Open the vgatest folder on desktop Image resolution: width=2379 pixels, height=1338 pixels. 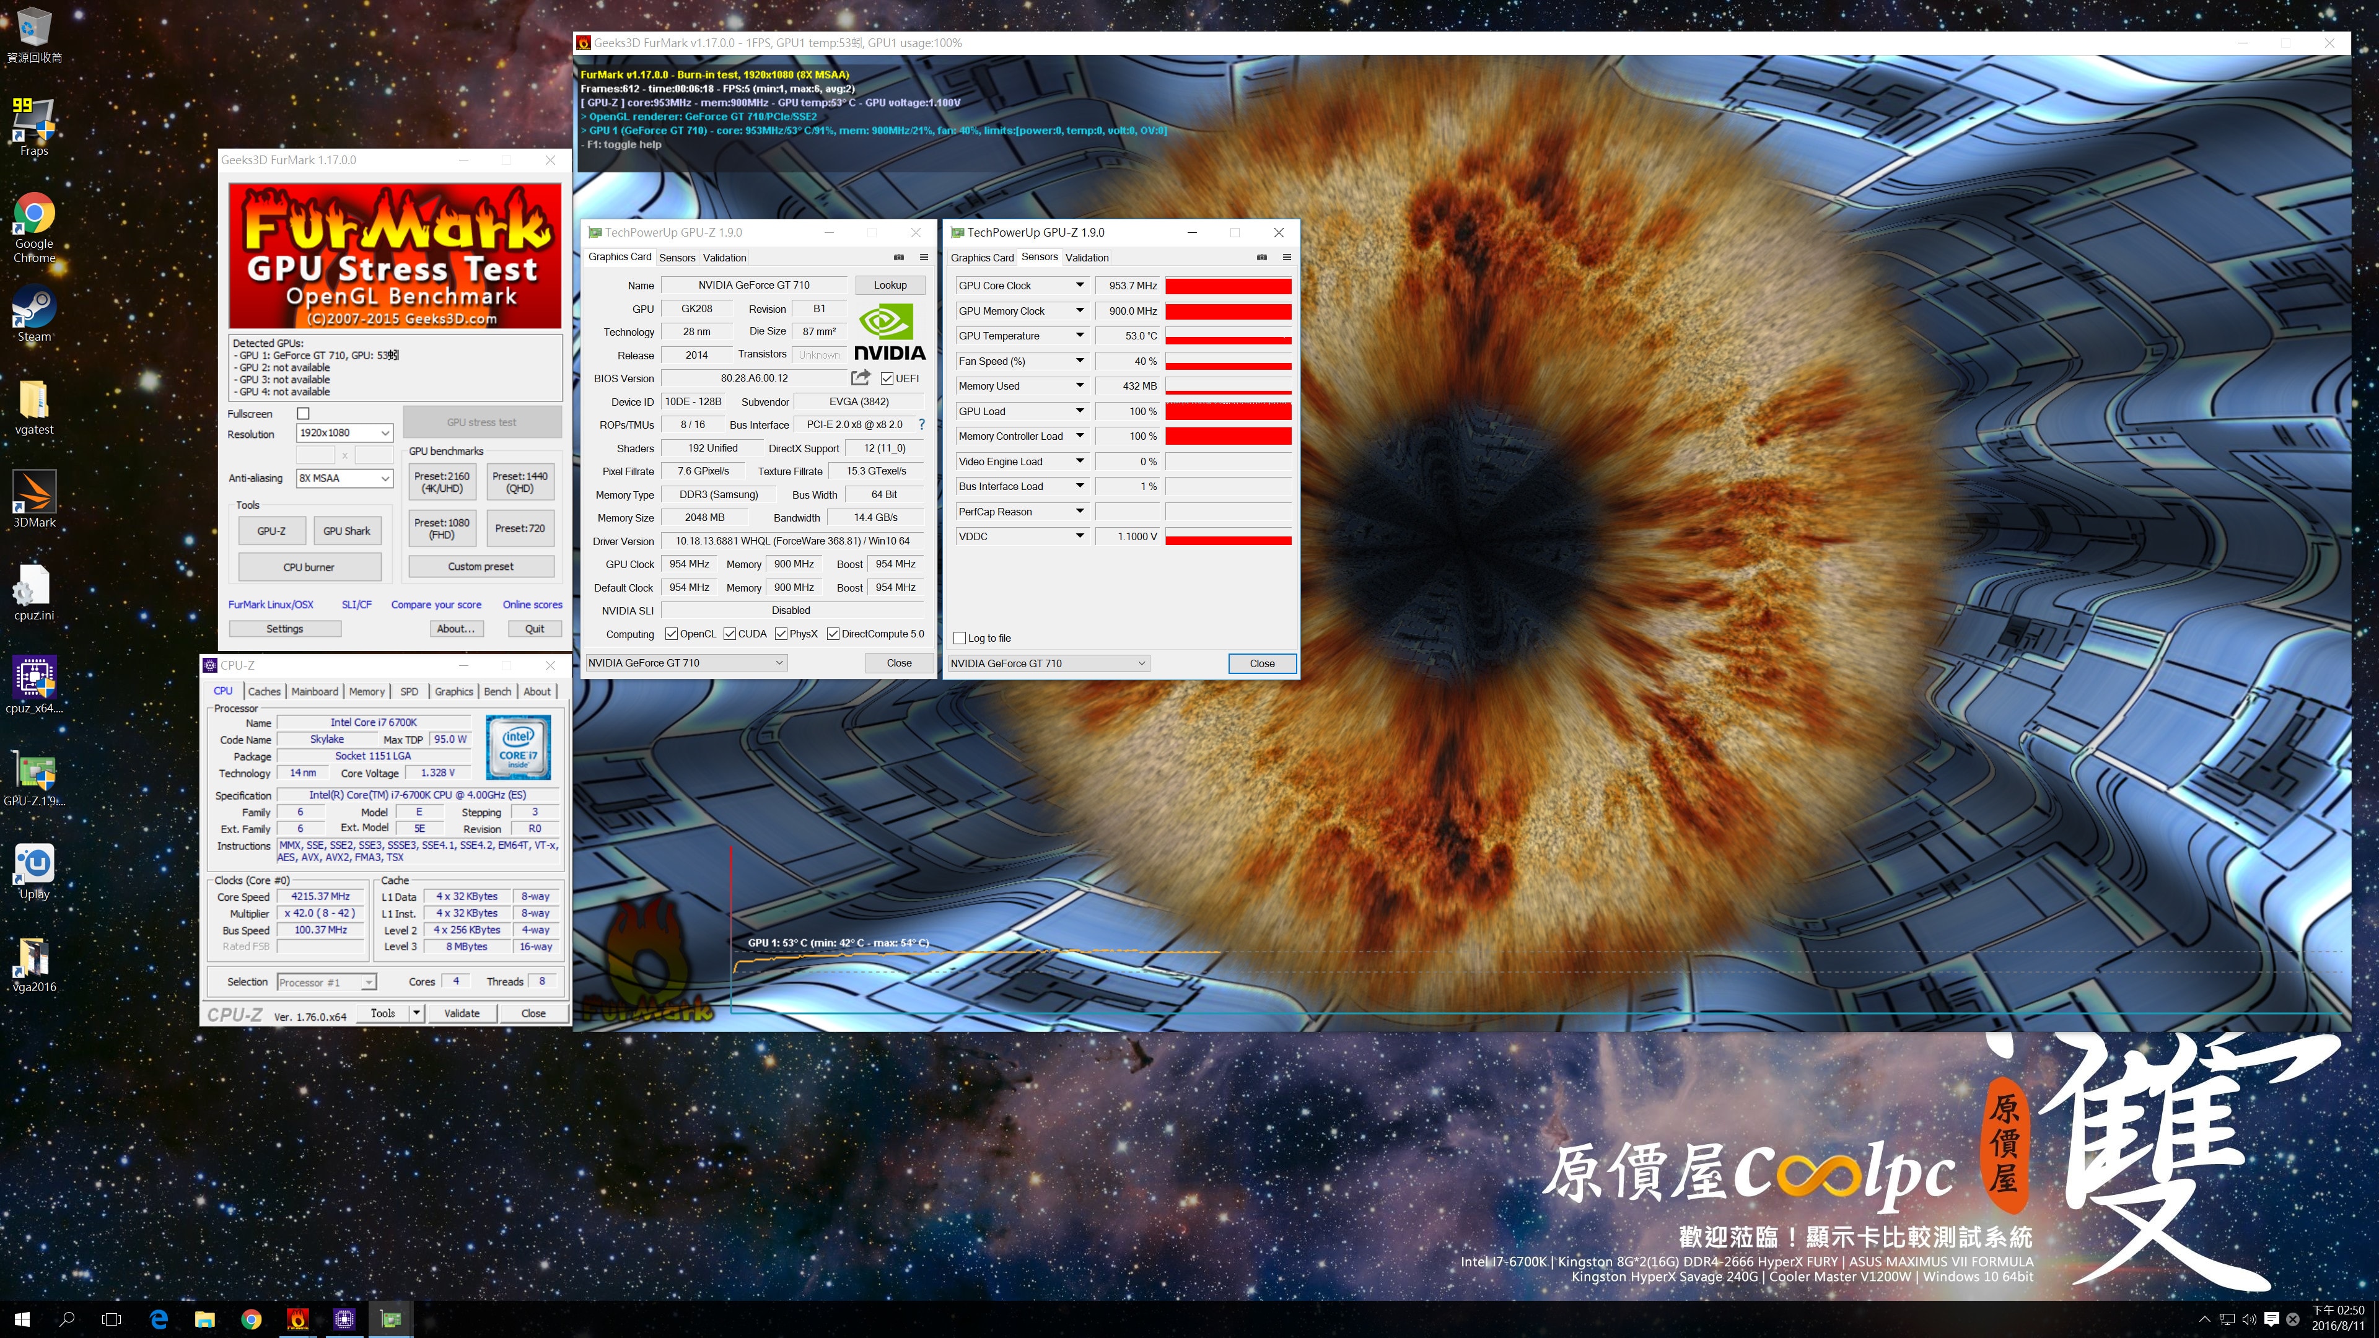34,407
